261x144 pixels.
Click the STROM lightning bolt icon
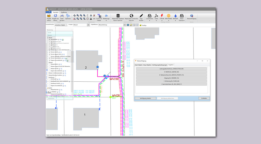point(162,16)
